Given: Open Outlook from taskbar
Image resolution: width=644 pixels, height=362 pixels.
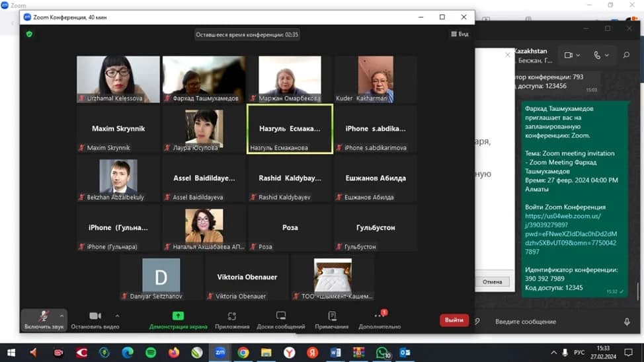Looking at the screenshot, I should pyautogui.click(x=405, y=353).
